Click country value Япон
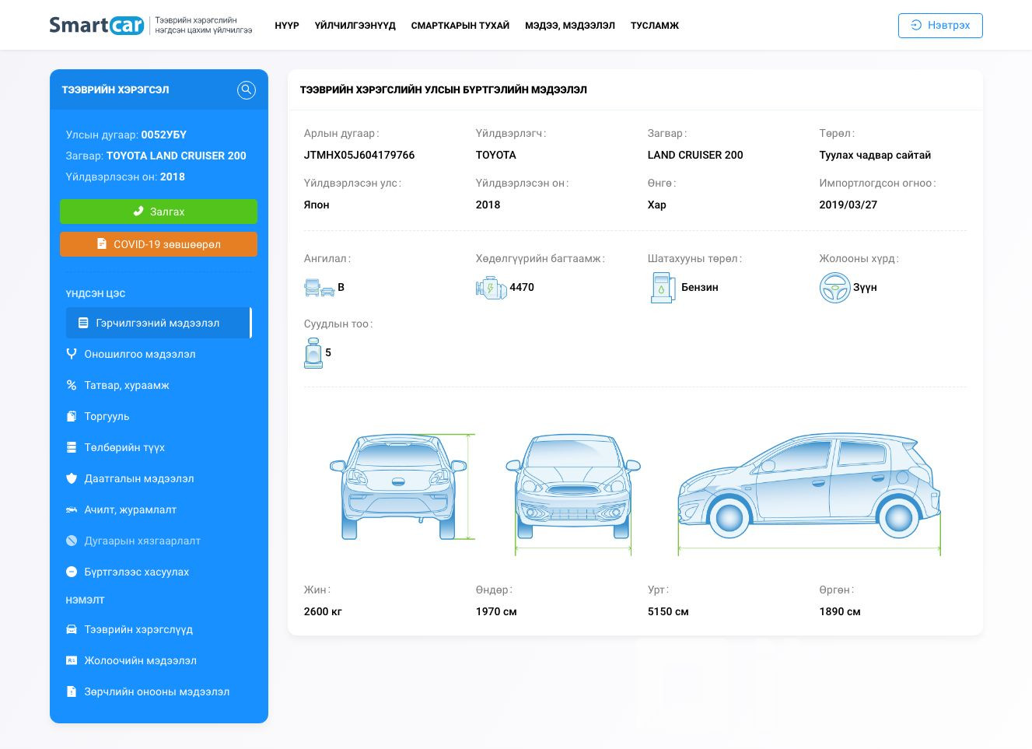Image resolution: width=1032 pixels, height=749 pixels. (317, 205)
